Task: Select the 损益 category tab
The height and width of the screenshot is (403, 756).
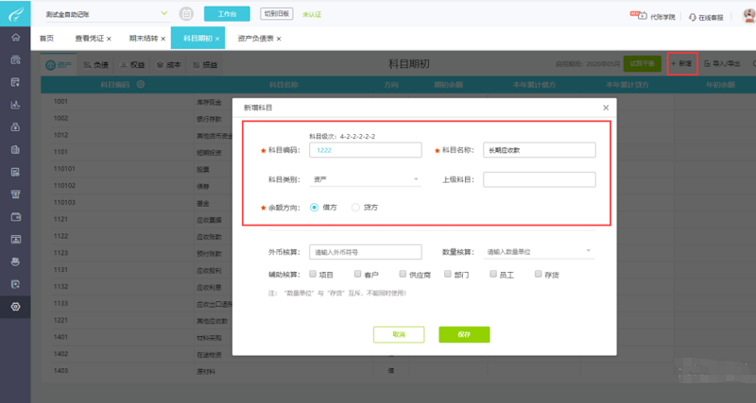Action: [205, 64]
